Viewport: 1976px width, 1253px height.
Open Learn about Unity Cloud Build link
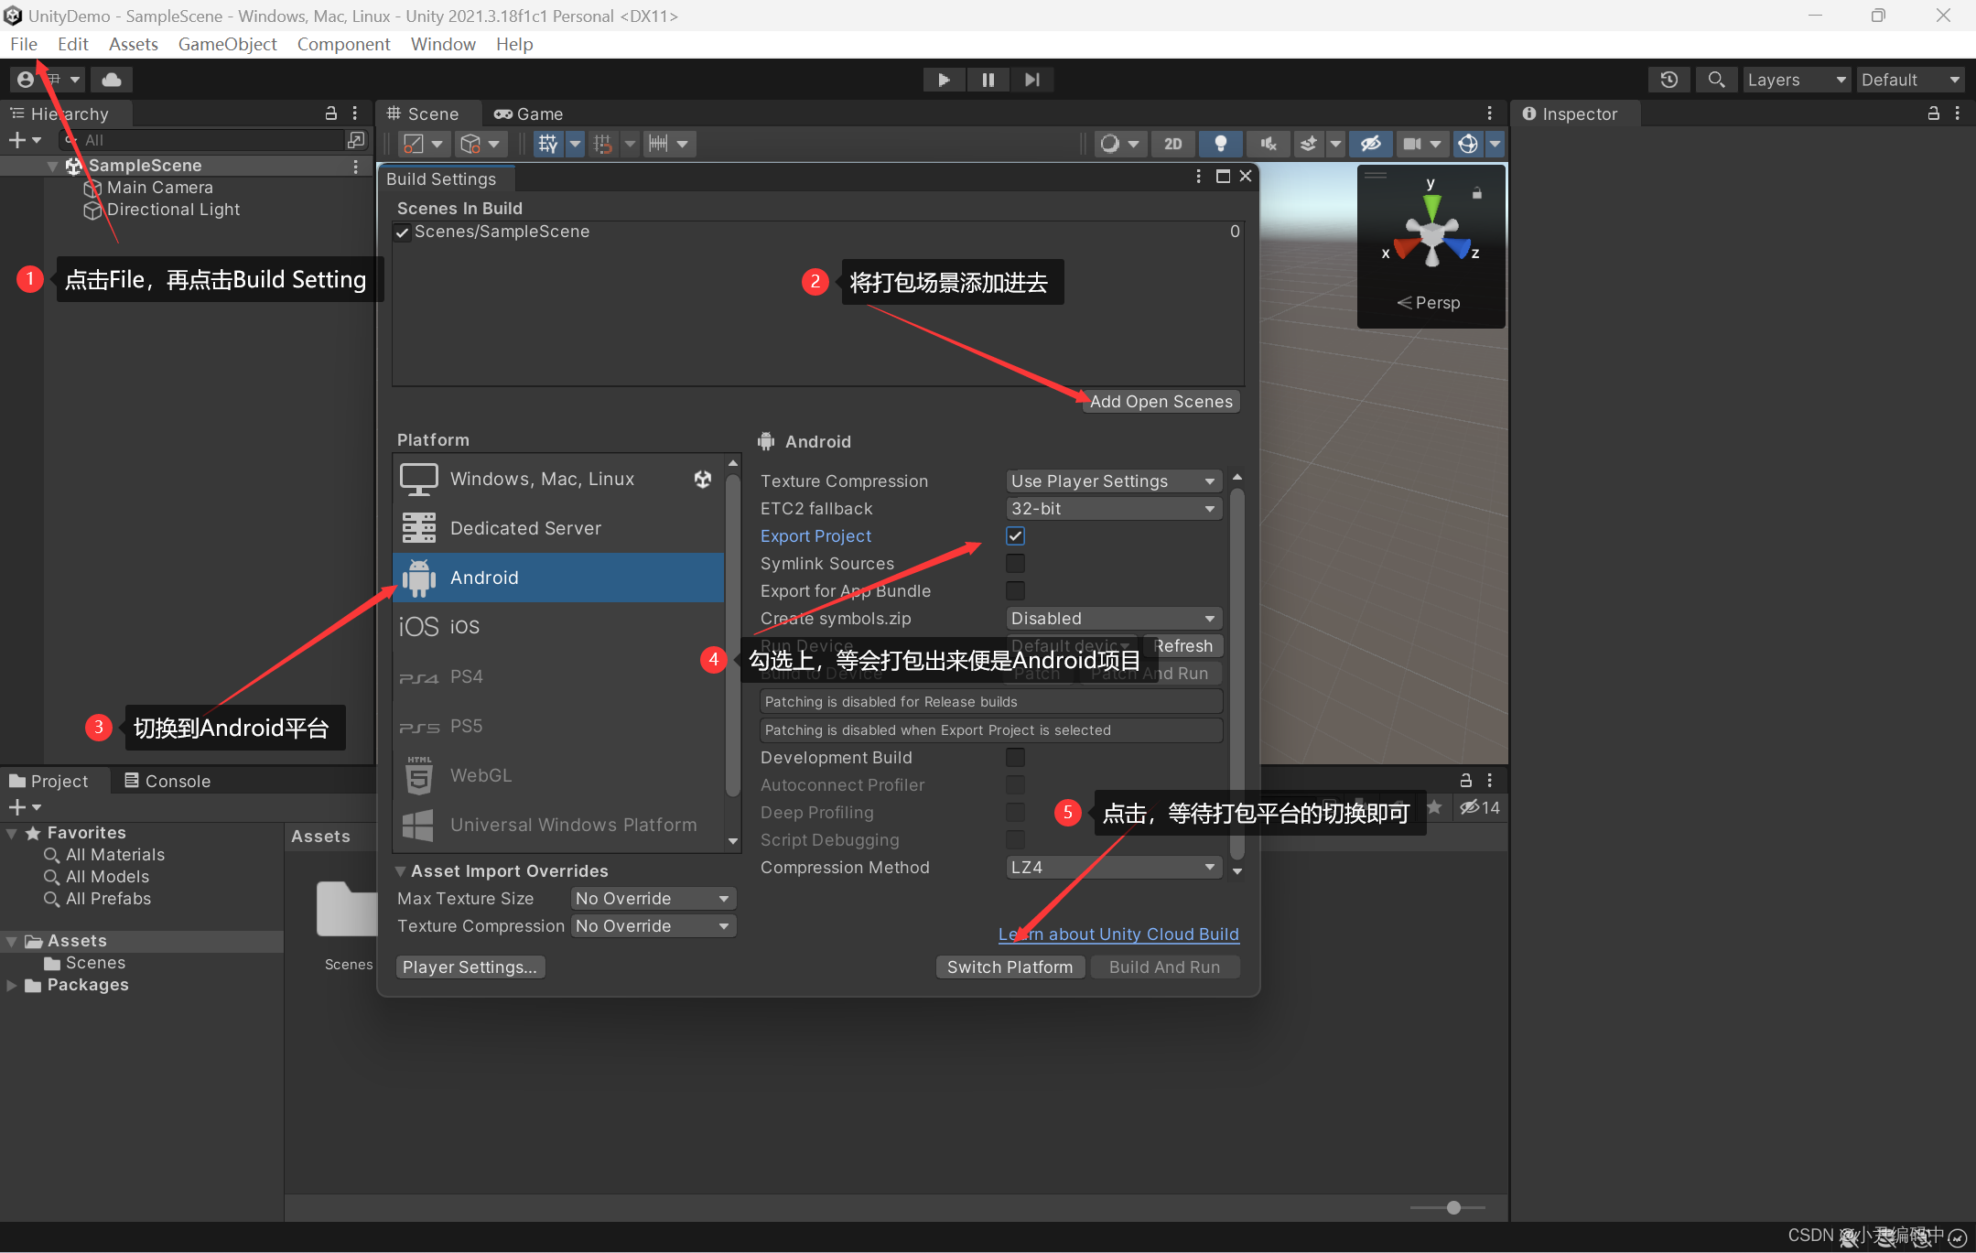(x=1118, y=934)
